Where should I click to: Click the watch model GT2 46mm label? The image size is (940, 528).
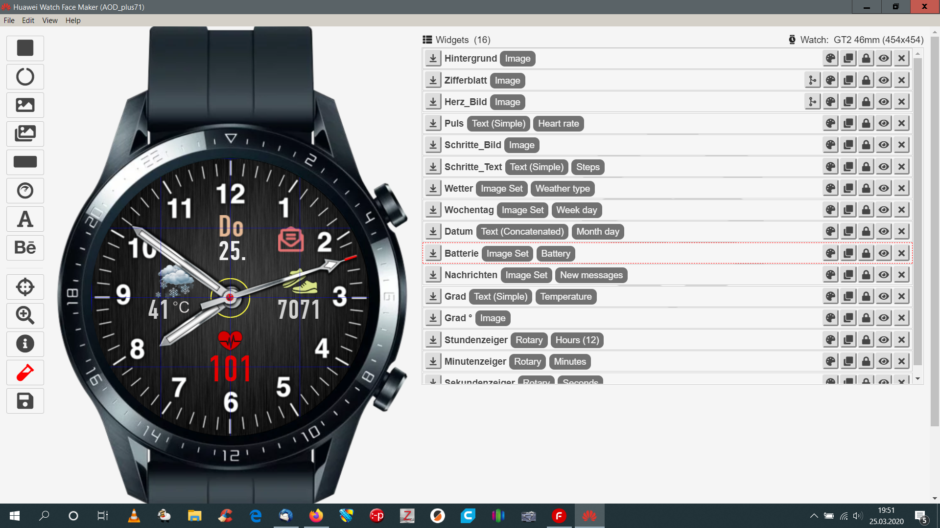878,40
